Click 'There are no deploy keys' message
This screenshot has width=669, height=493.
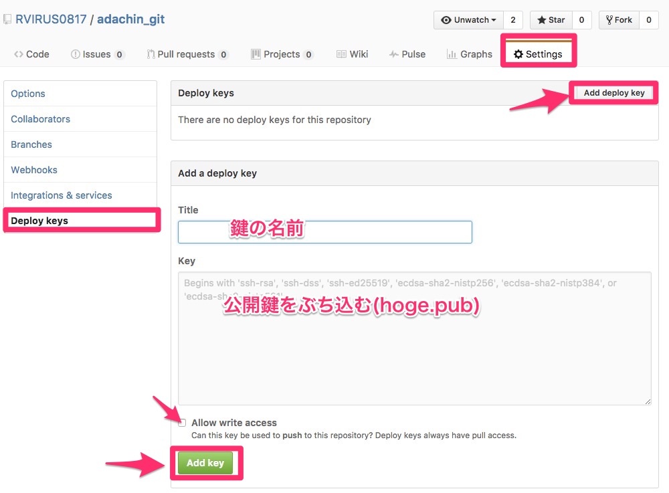[275, 120]
